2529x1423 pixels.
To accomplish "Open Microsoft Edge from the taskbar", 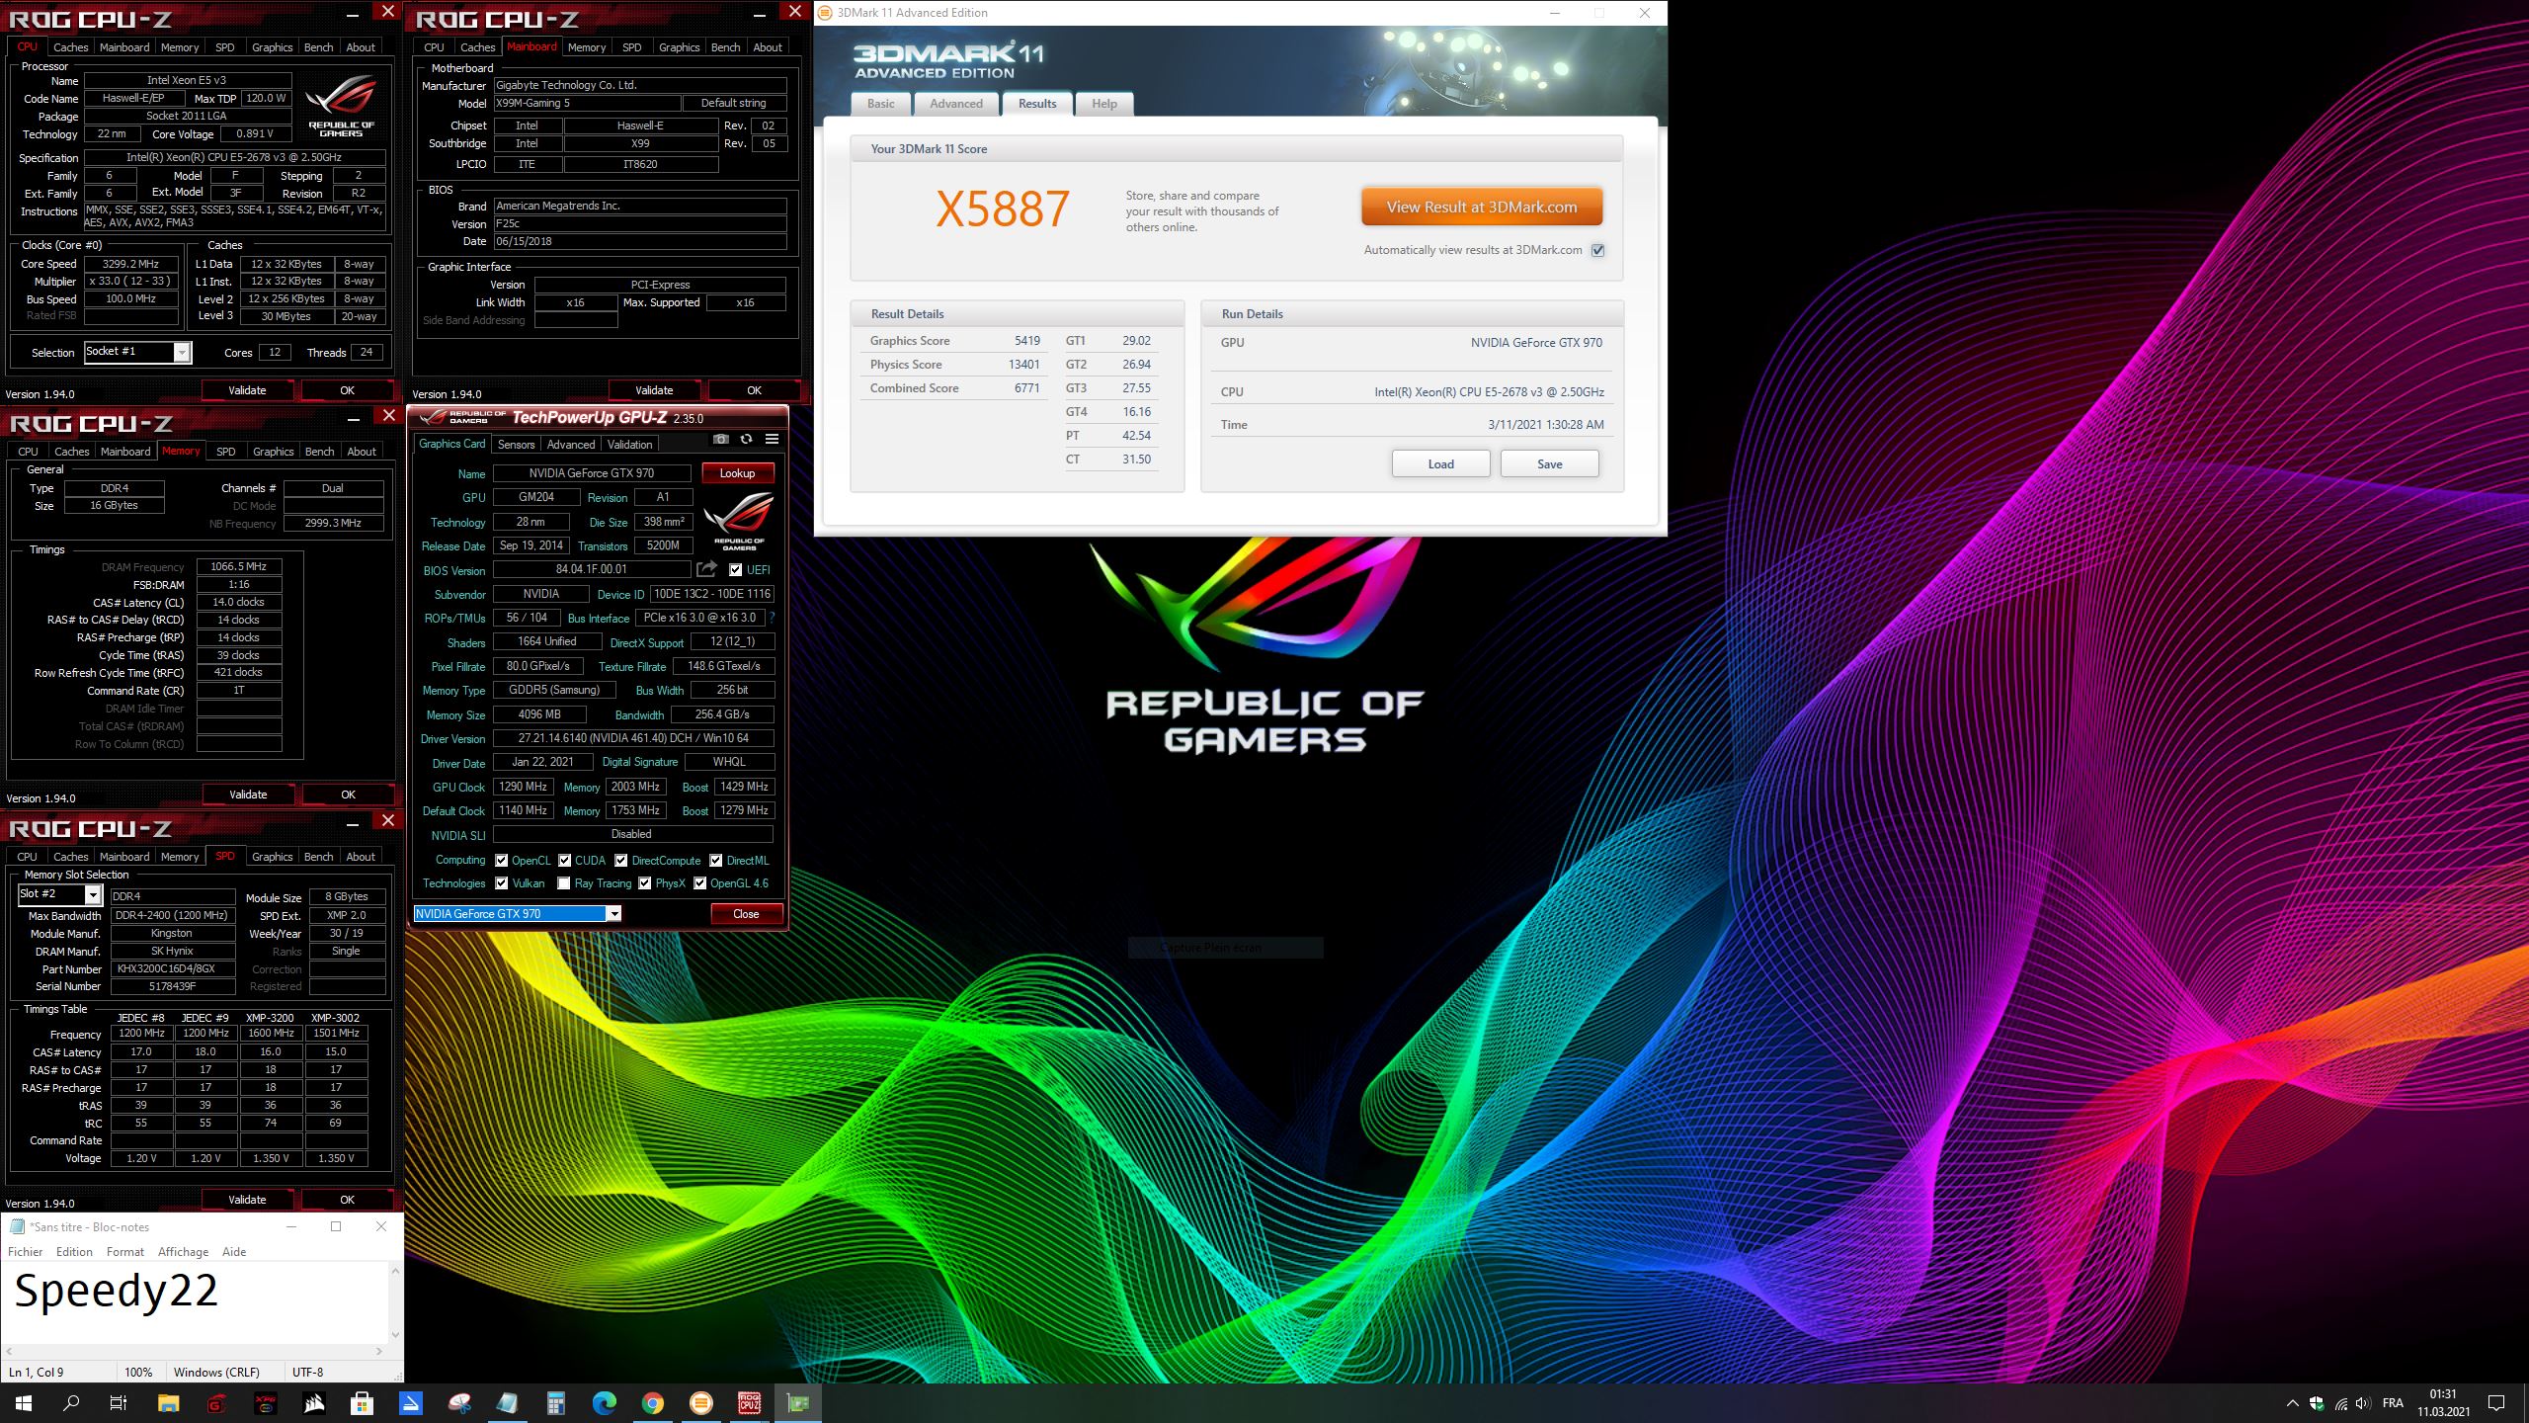I will pos(604,1403).
